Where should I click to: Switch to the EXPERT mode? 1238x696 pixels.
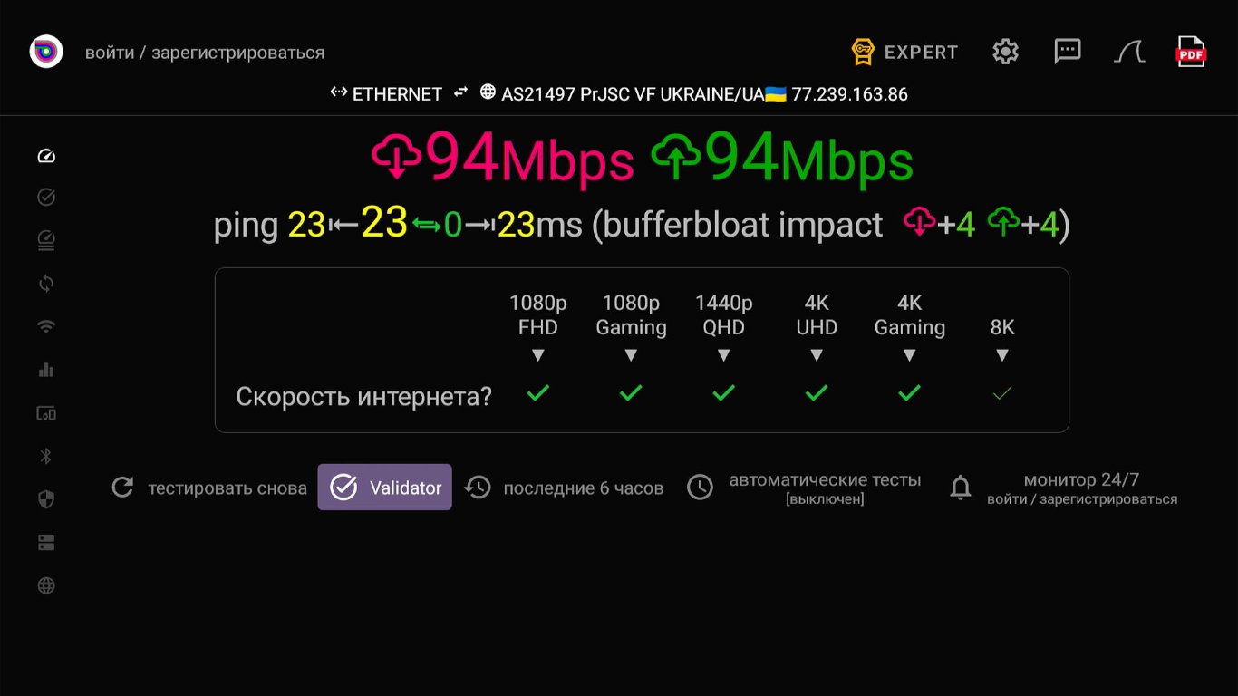[x=904, y=52]
